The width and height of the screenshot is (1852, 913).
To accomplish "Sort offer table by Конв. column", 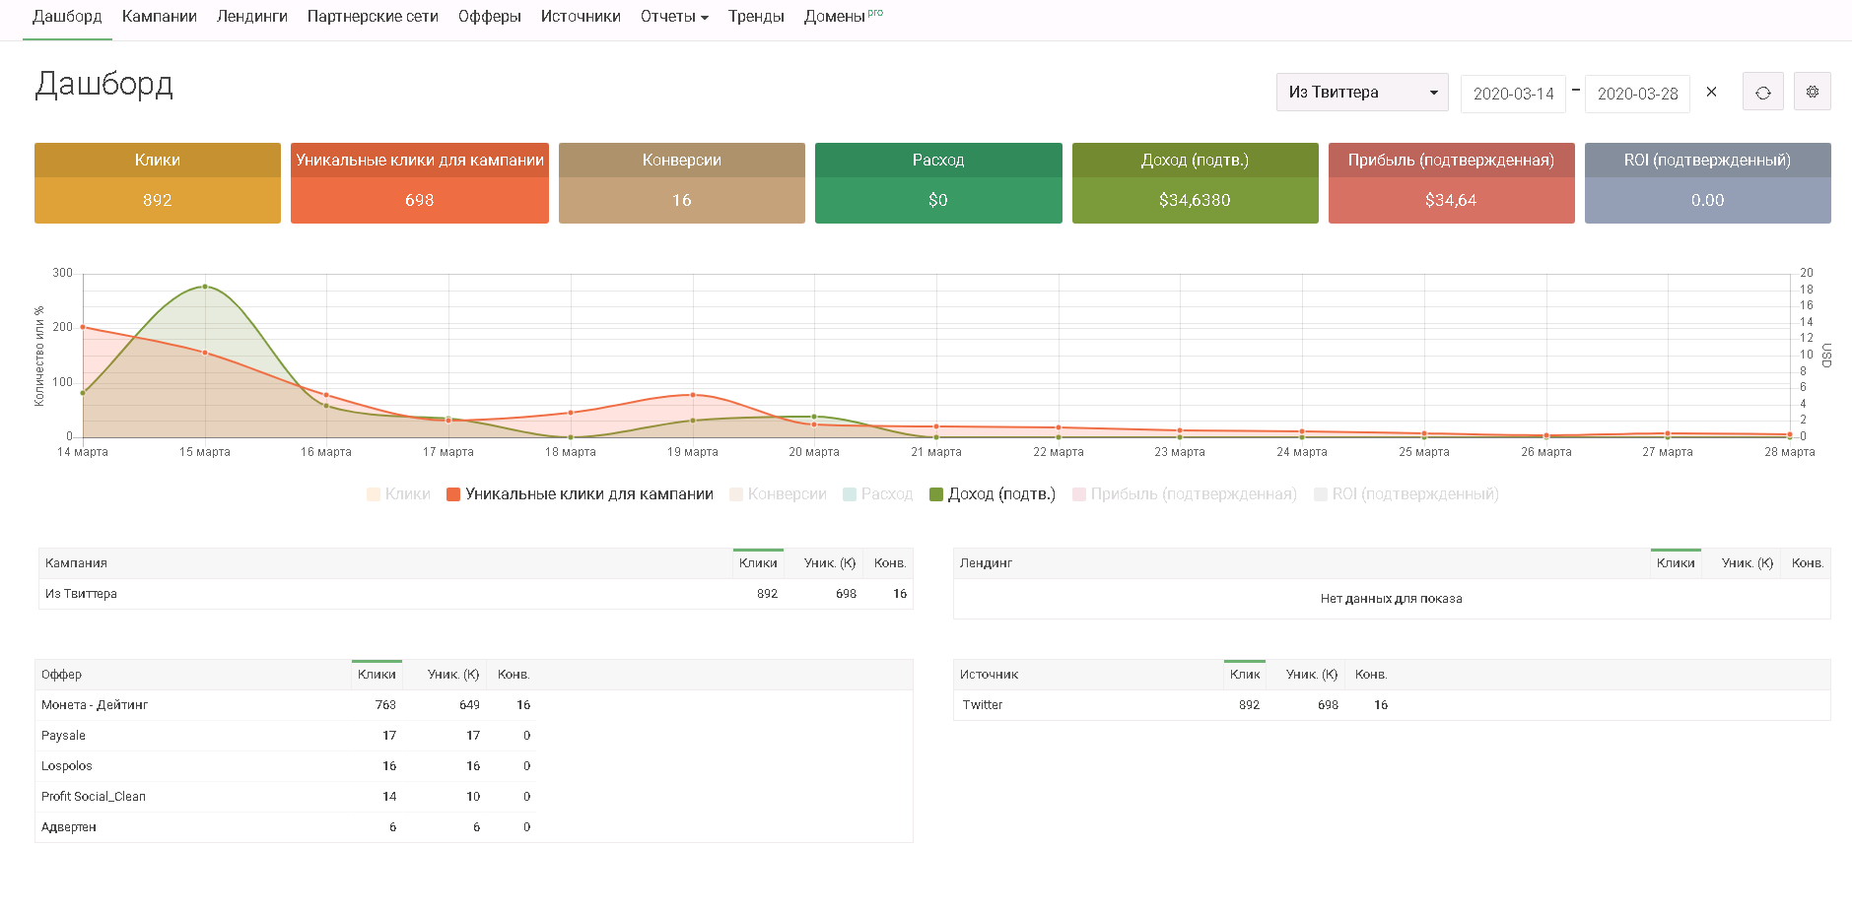I will coord(514,675).
